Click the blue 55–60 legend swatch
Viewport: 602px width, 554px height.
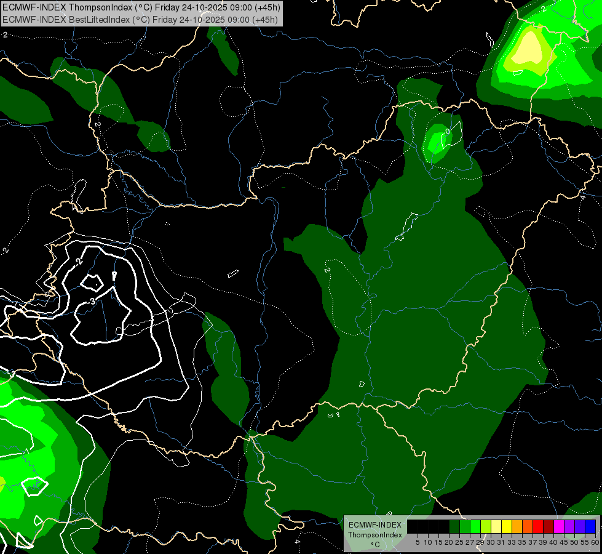click(590, 526)
